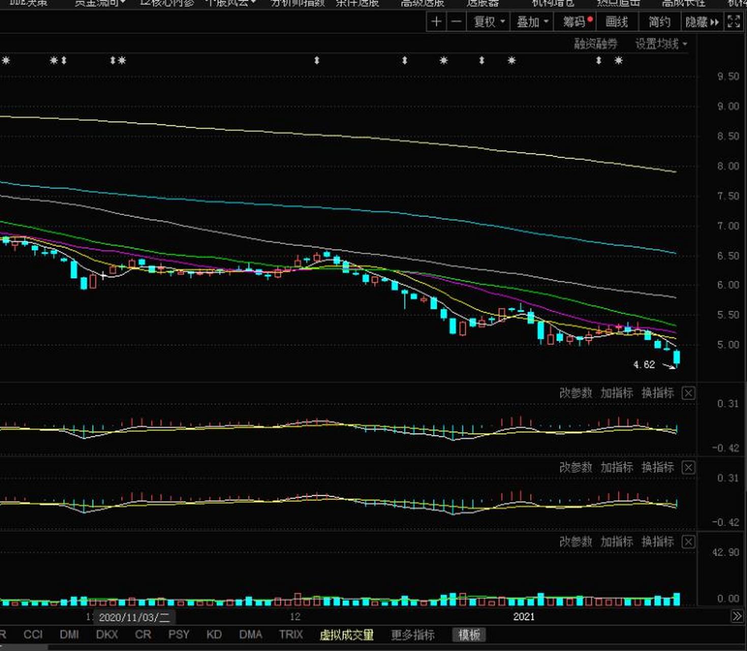Enter fullscreen chart mode icon
The image size is (747, 651).
coord(734,22)
